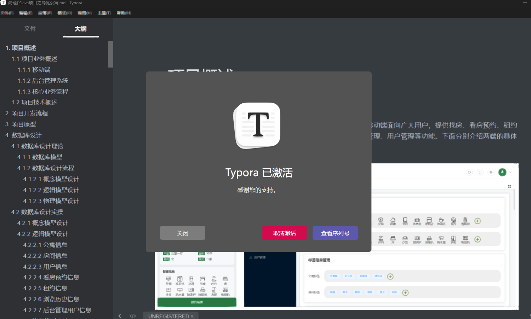Toggle source code mode icon

133,316
